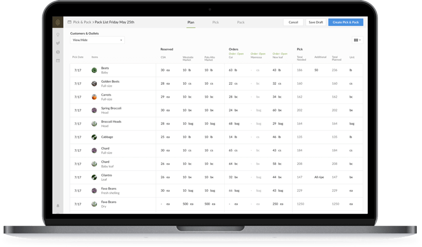Screen dimensions: 422x247
Task: Click the Unit column header
Action: pos(352,57)
